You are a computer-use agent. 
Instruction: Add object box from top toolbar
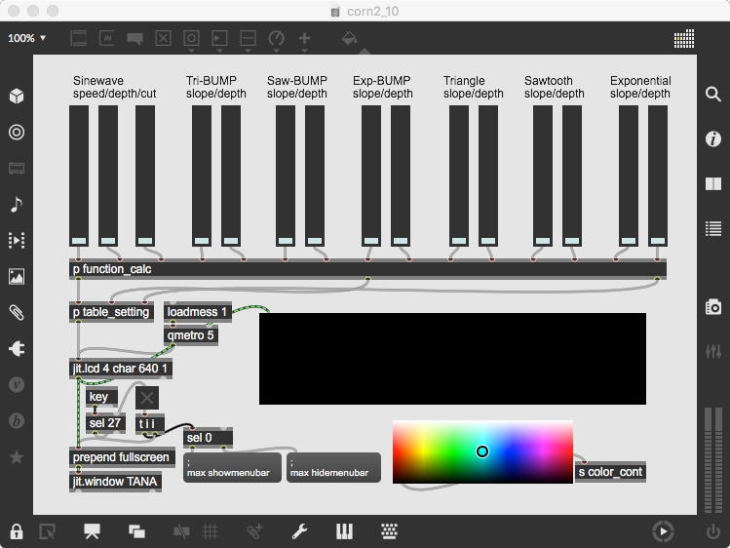click(79, 38)
